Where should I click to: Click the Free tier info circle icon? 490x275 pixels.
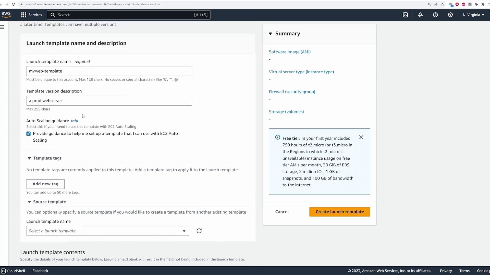278,137
